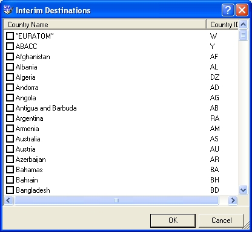
Task: Enable the Azerbaijan checkbox
Action: 10,159
